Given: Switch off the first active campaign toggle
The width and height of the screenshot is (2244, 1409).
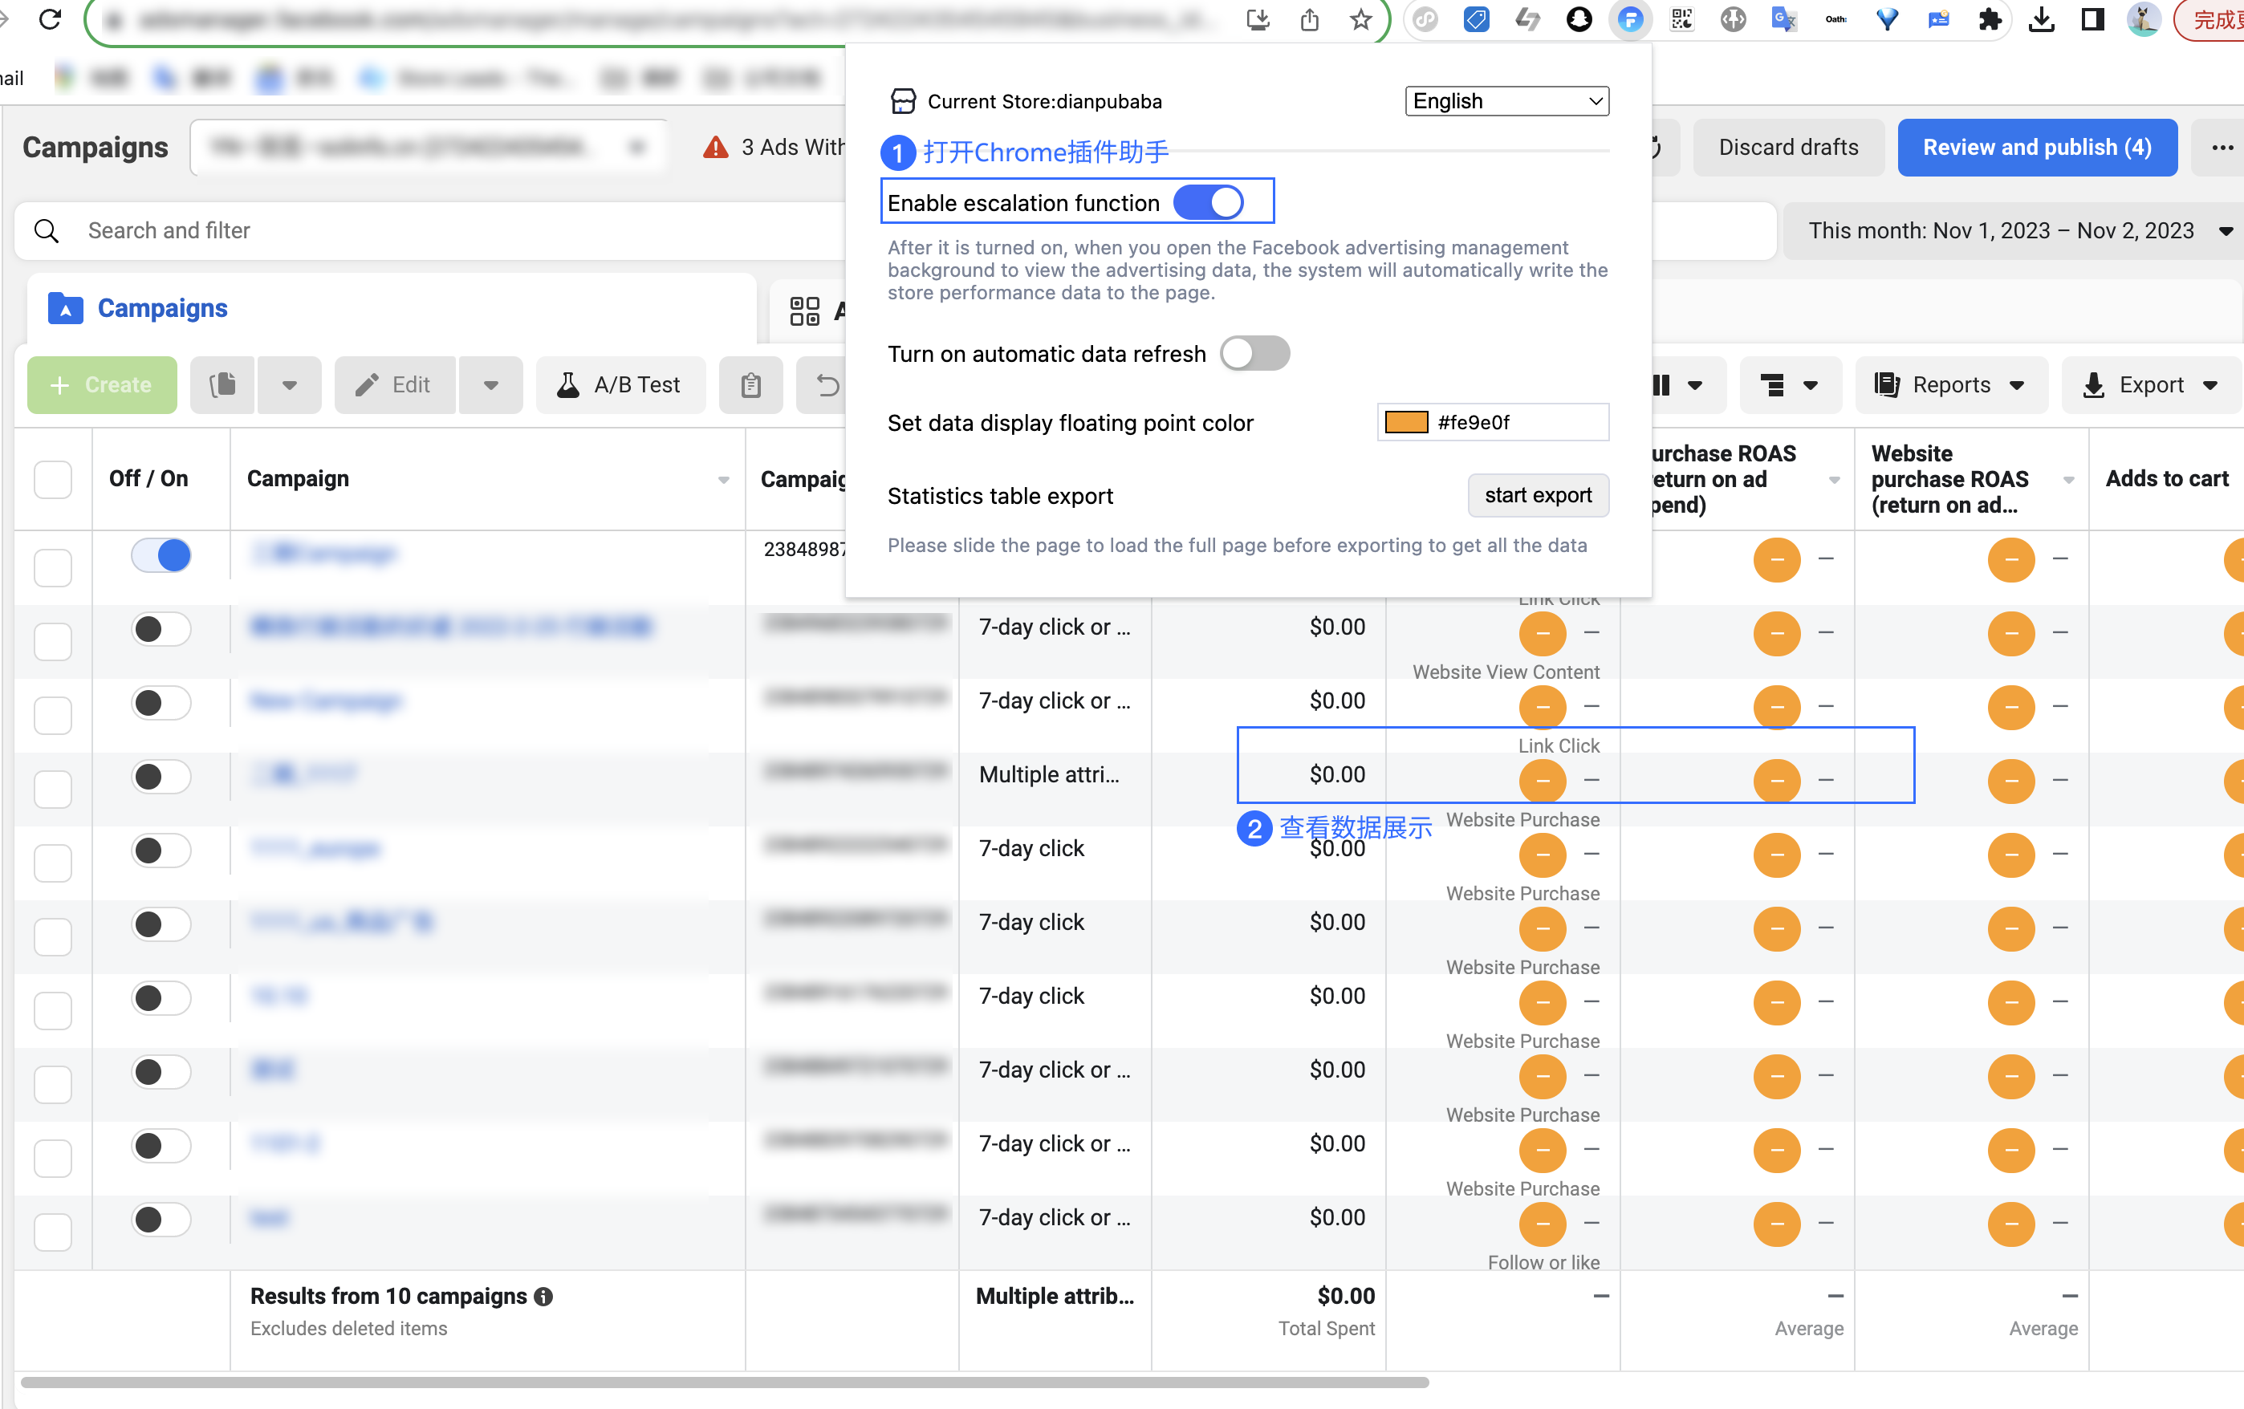Looking at the screenshot, I should coord(161,555).
